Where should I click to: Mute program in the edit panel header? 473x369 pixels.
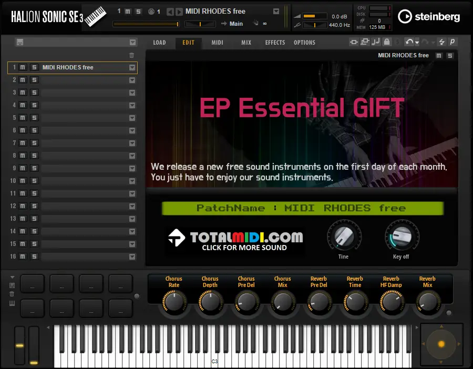439,56
